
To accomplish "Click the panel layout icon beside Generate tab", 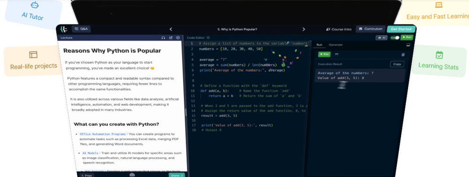I will coord(408,45).
